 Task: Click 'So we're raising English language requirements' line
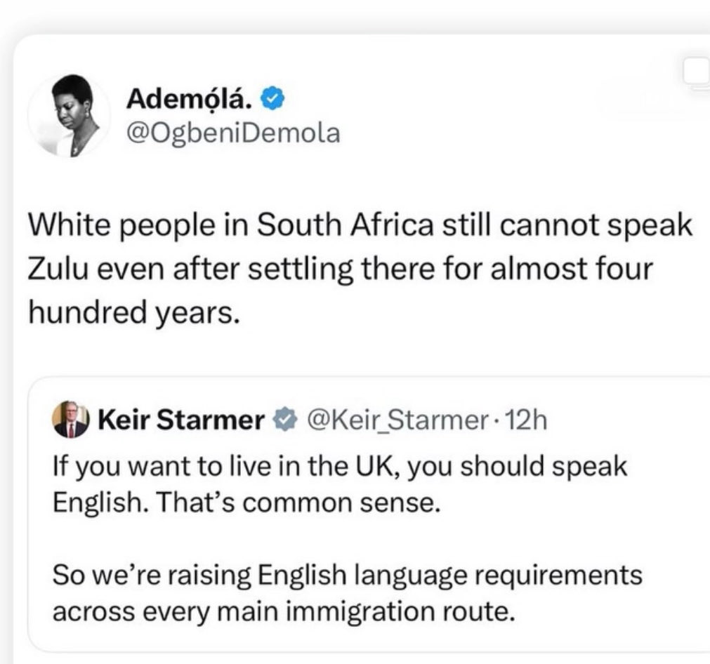tap(347, 576)
